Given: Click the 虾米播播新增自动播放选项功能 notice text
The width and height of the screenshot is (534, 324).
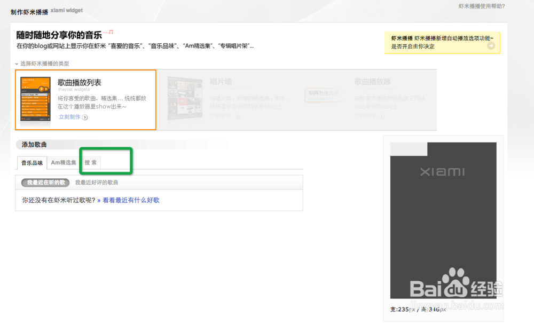Looking at the screenshot, I should click(442, 42).
